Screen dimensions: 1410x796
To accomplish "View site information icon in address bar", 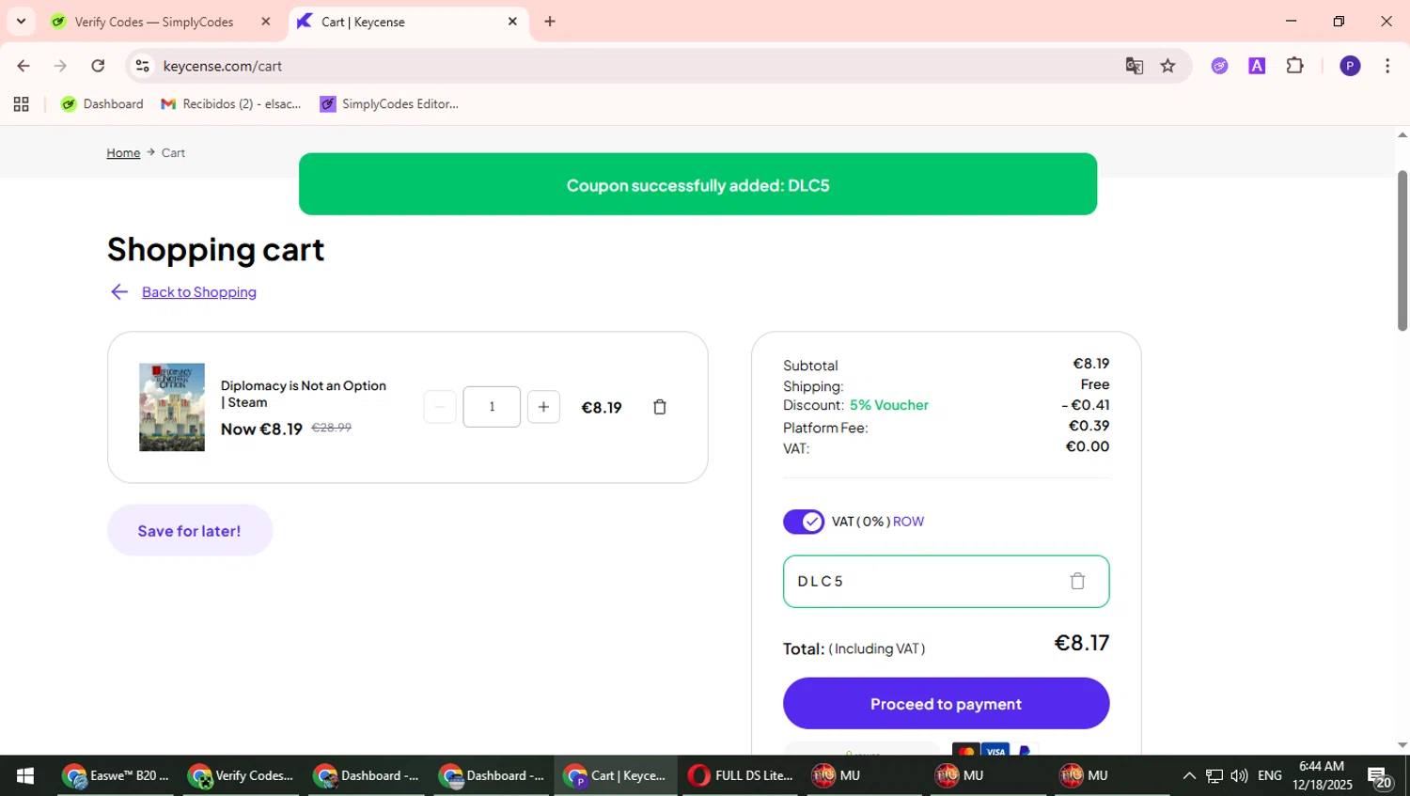I will tap(143, 66).
